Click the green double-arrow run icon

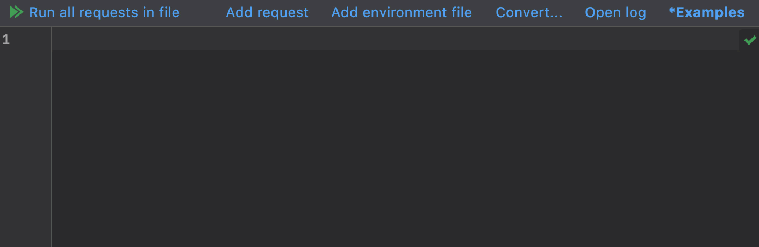coord(16,12)
